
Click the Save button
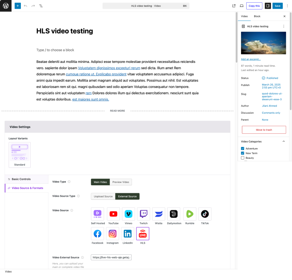(278, 6)
